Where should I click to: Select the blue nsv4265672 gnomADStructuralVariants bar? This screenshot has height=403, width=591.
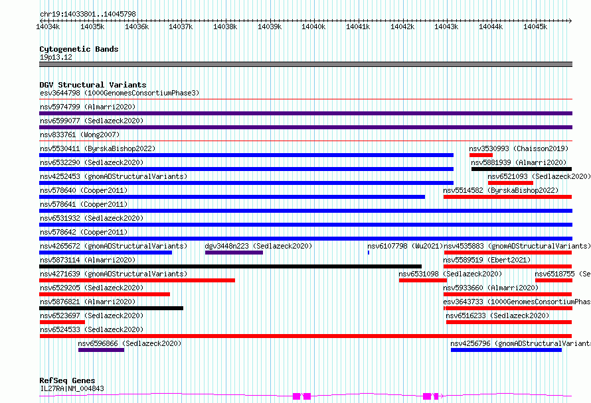[106, 253]
